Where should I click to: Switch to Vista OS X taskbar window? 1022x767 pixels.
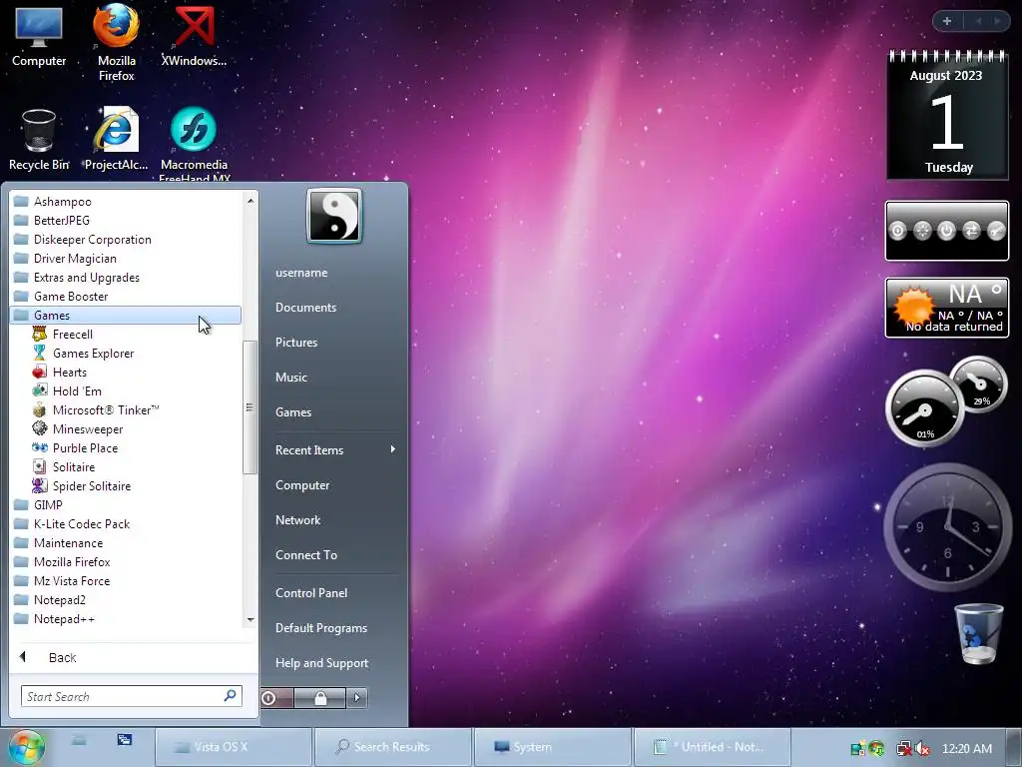point(234,747)
